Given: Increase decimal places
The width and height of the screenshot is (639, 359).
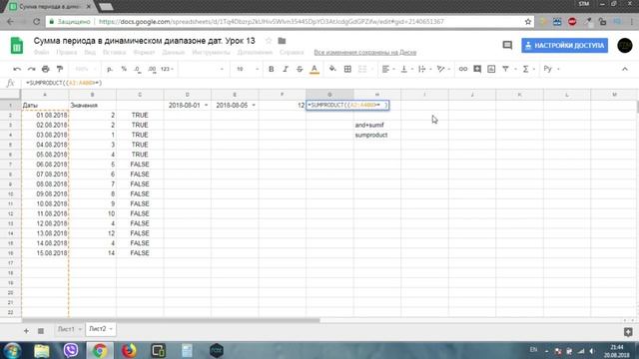Looking at the screenshot, I should (152, 70).
